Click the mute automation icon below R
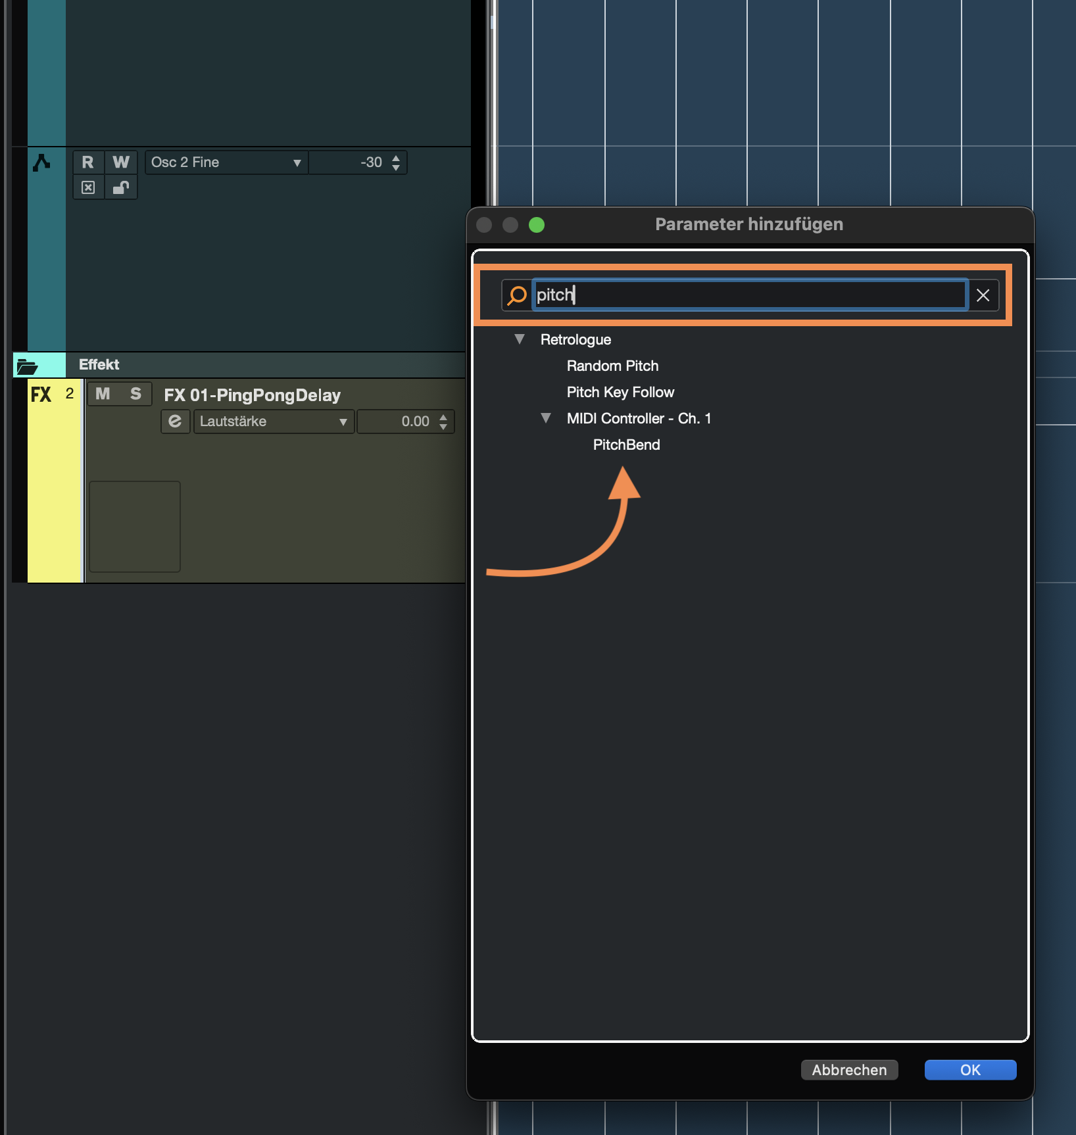The height and width of the screenshot is (1135, 1076). pyautogui.click(x=88, y=187)
